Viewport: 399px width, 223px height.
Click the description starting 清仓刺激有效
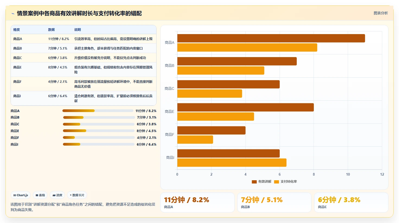tap(113, 99)
